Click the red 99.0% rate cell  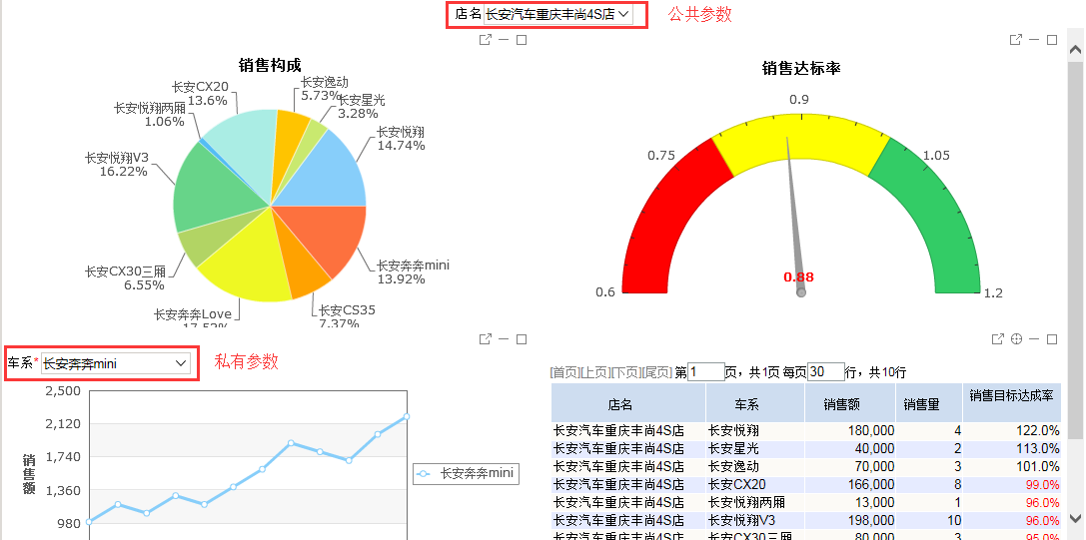(1011, 485)
